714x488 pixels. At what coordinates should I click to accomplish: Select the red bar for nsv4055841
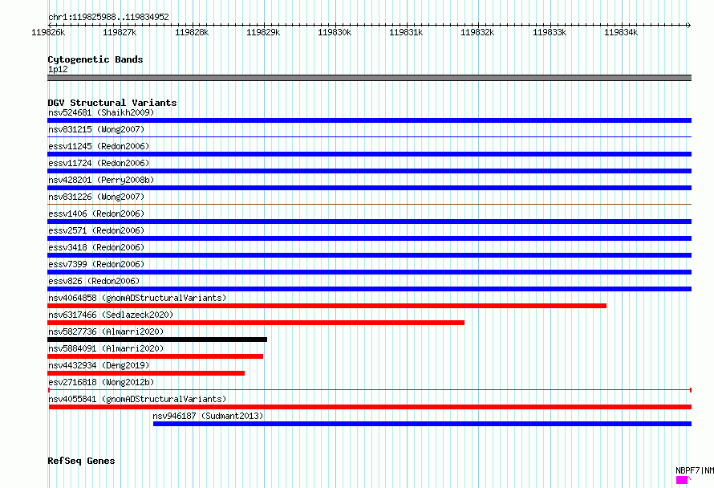pos(370,407)
